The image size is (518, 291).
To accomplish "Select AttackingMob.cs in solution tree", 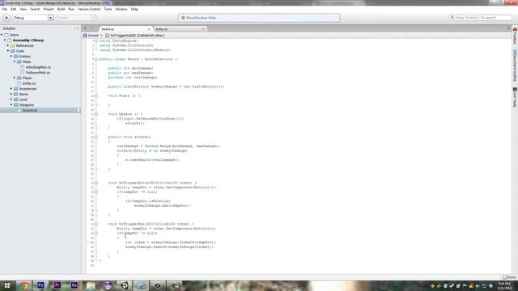I will click(x=38, y=67).
